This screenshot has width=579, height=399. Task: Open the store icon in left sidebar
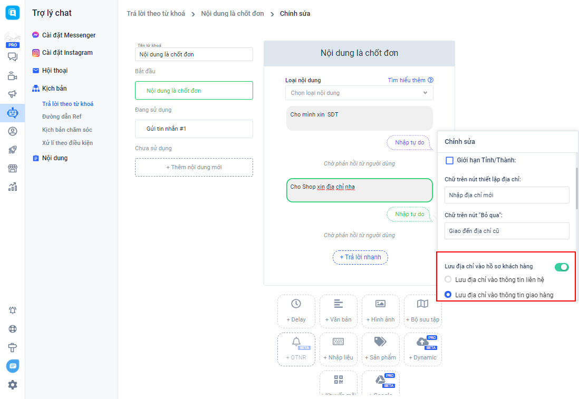tap(13, 168)
